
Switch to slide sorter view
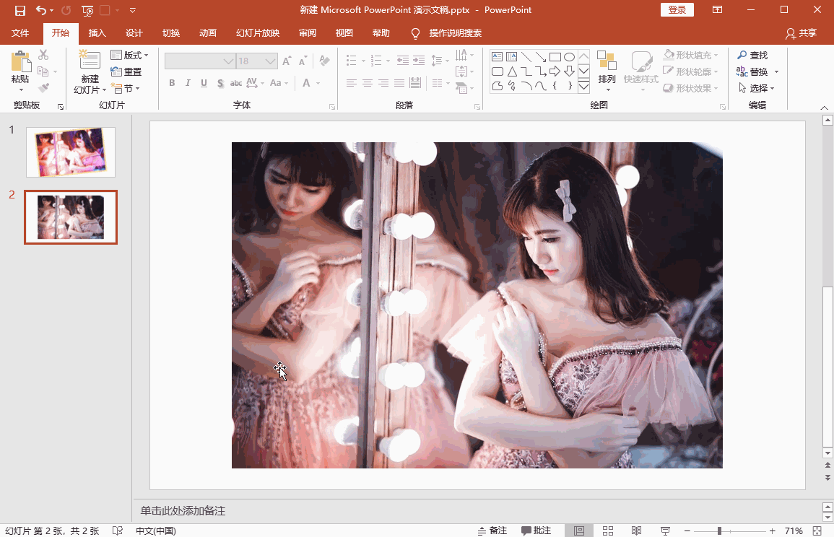608,531
